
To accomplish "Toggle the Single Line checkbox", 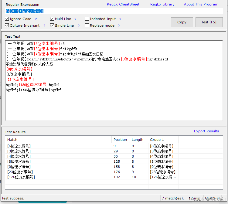I will (x=52, y=25).
